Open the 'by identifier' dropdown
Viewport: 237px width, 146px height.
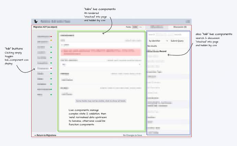coord(158,41)
